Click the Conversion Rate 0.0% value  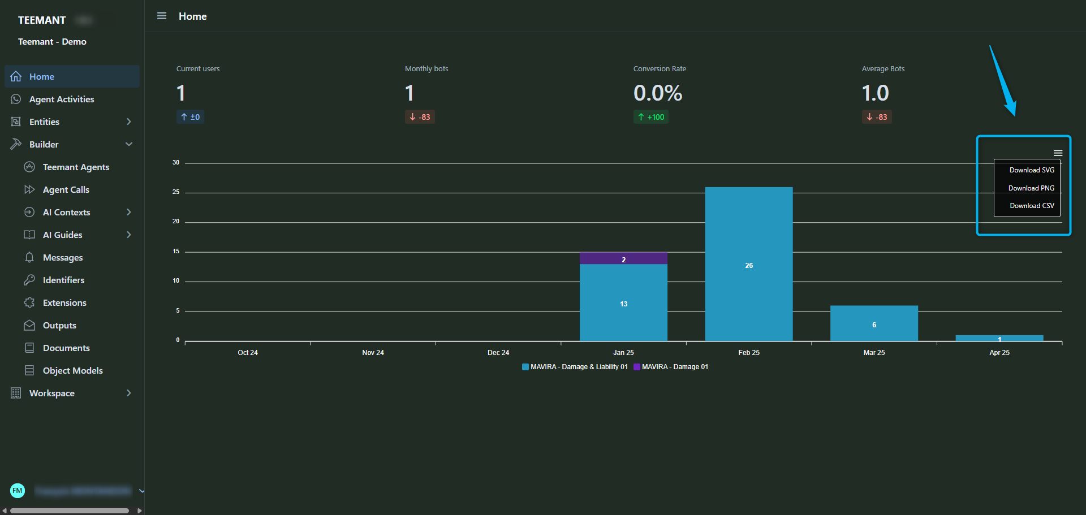click(x=658, y=93)
